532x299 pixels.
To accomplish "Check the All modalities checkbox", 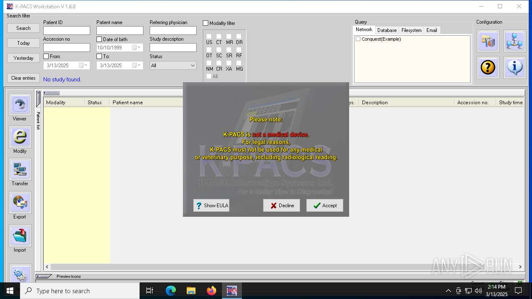I will tap(209, 76).
